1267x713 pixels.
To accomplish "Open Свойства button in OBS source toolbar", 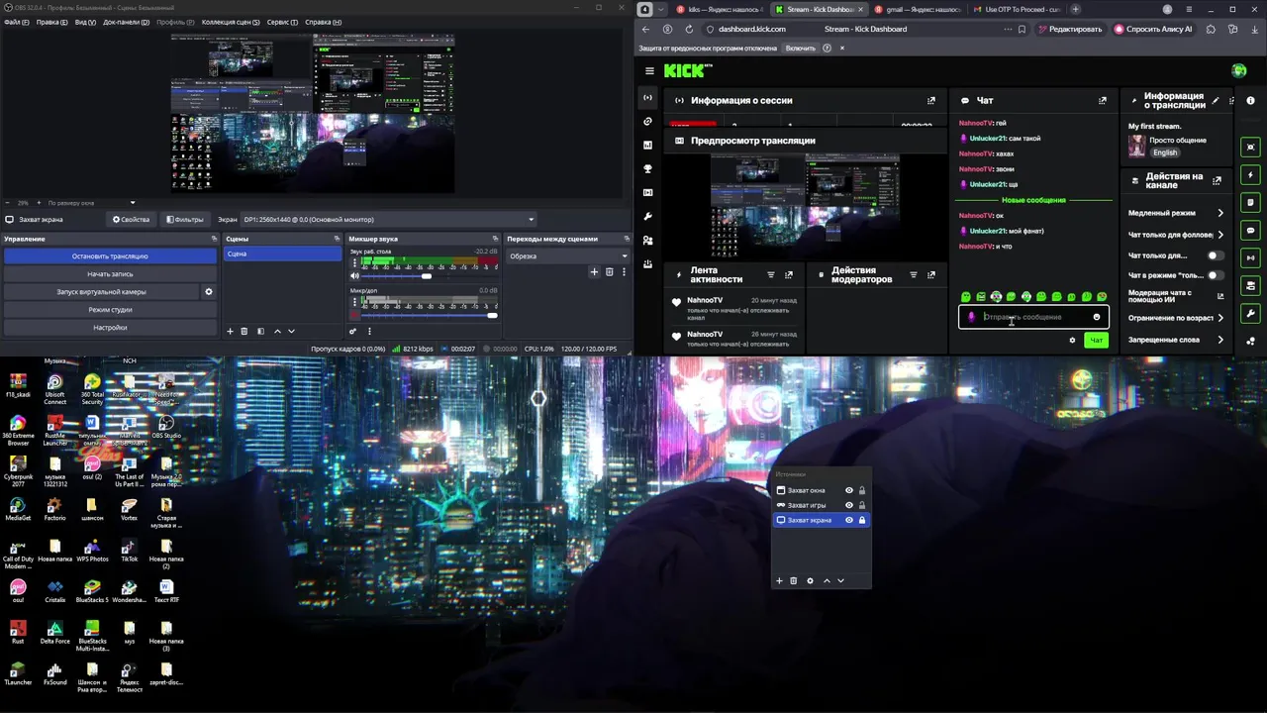I will (131, 220).
